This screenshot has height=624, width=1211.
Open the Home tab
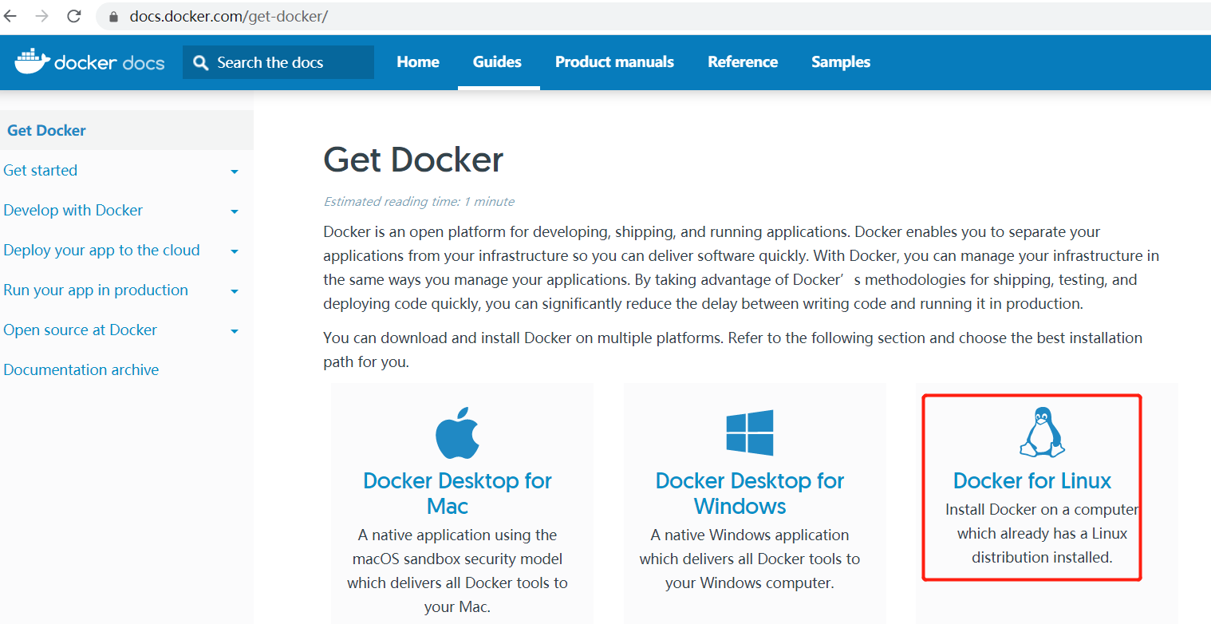point(418,62)
